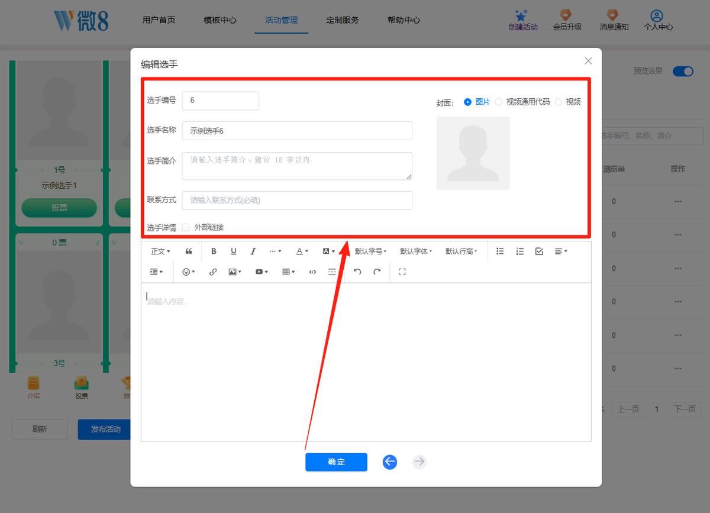Toggle italic formatting
Screen dimensions: 710x513
[x=253, y=251]
